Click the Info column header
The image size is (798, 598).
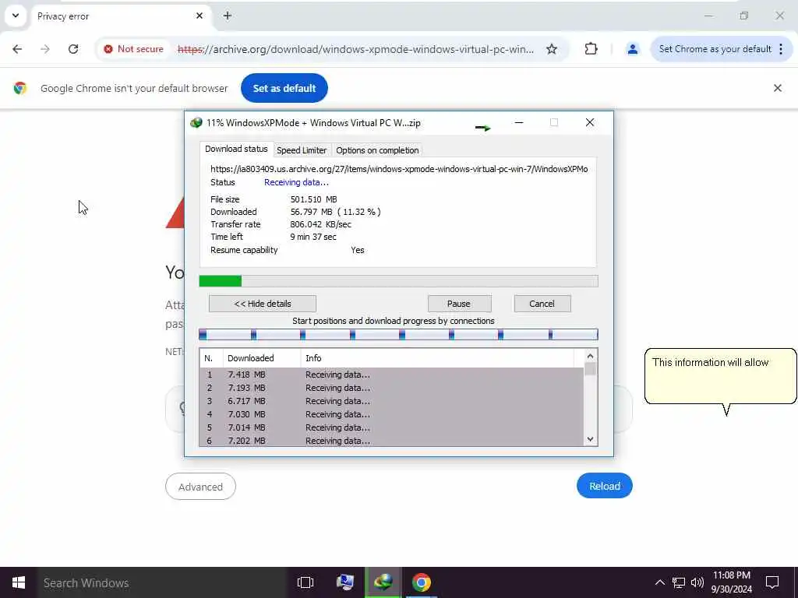(x=436, y=358)
